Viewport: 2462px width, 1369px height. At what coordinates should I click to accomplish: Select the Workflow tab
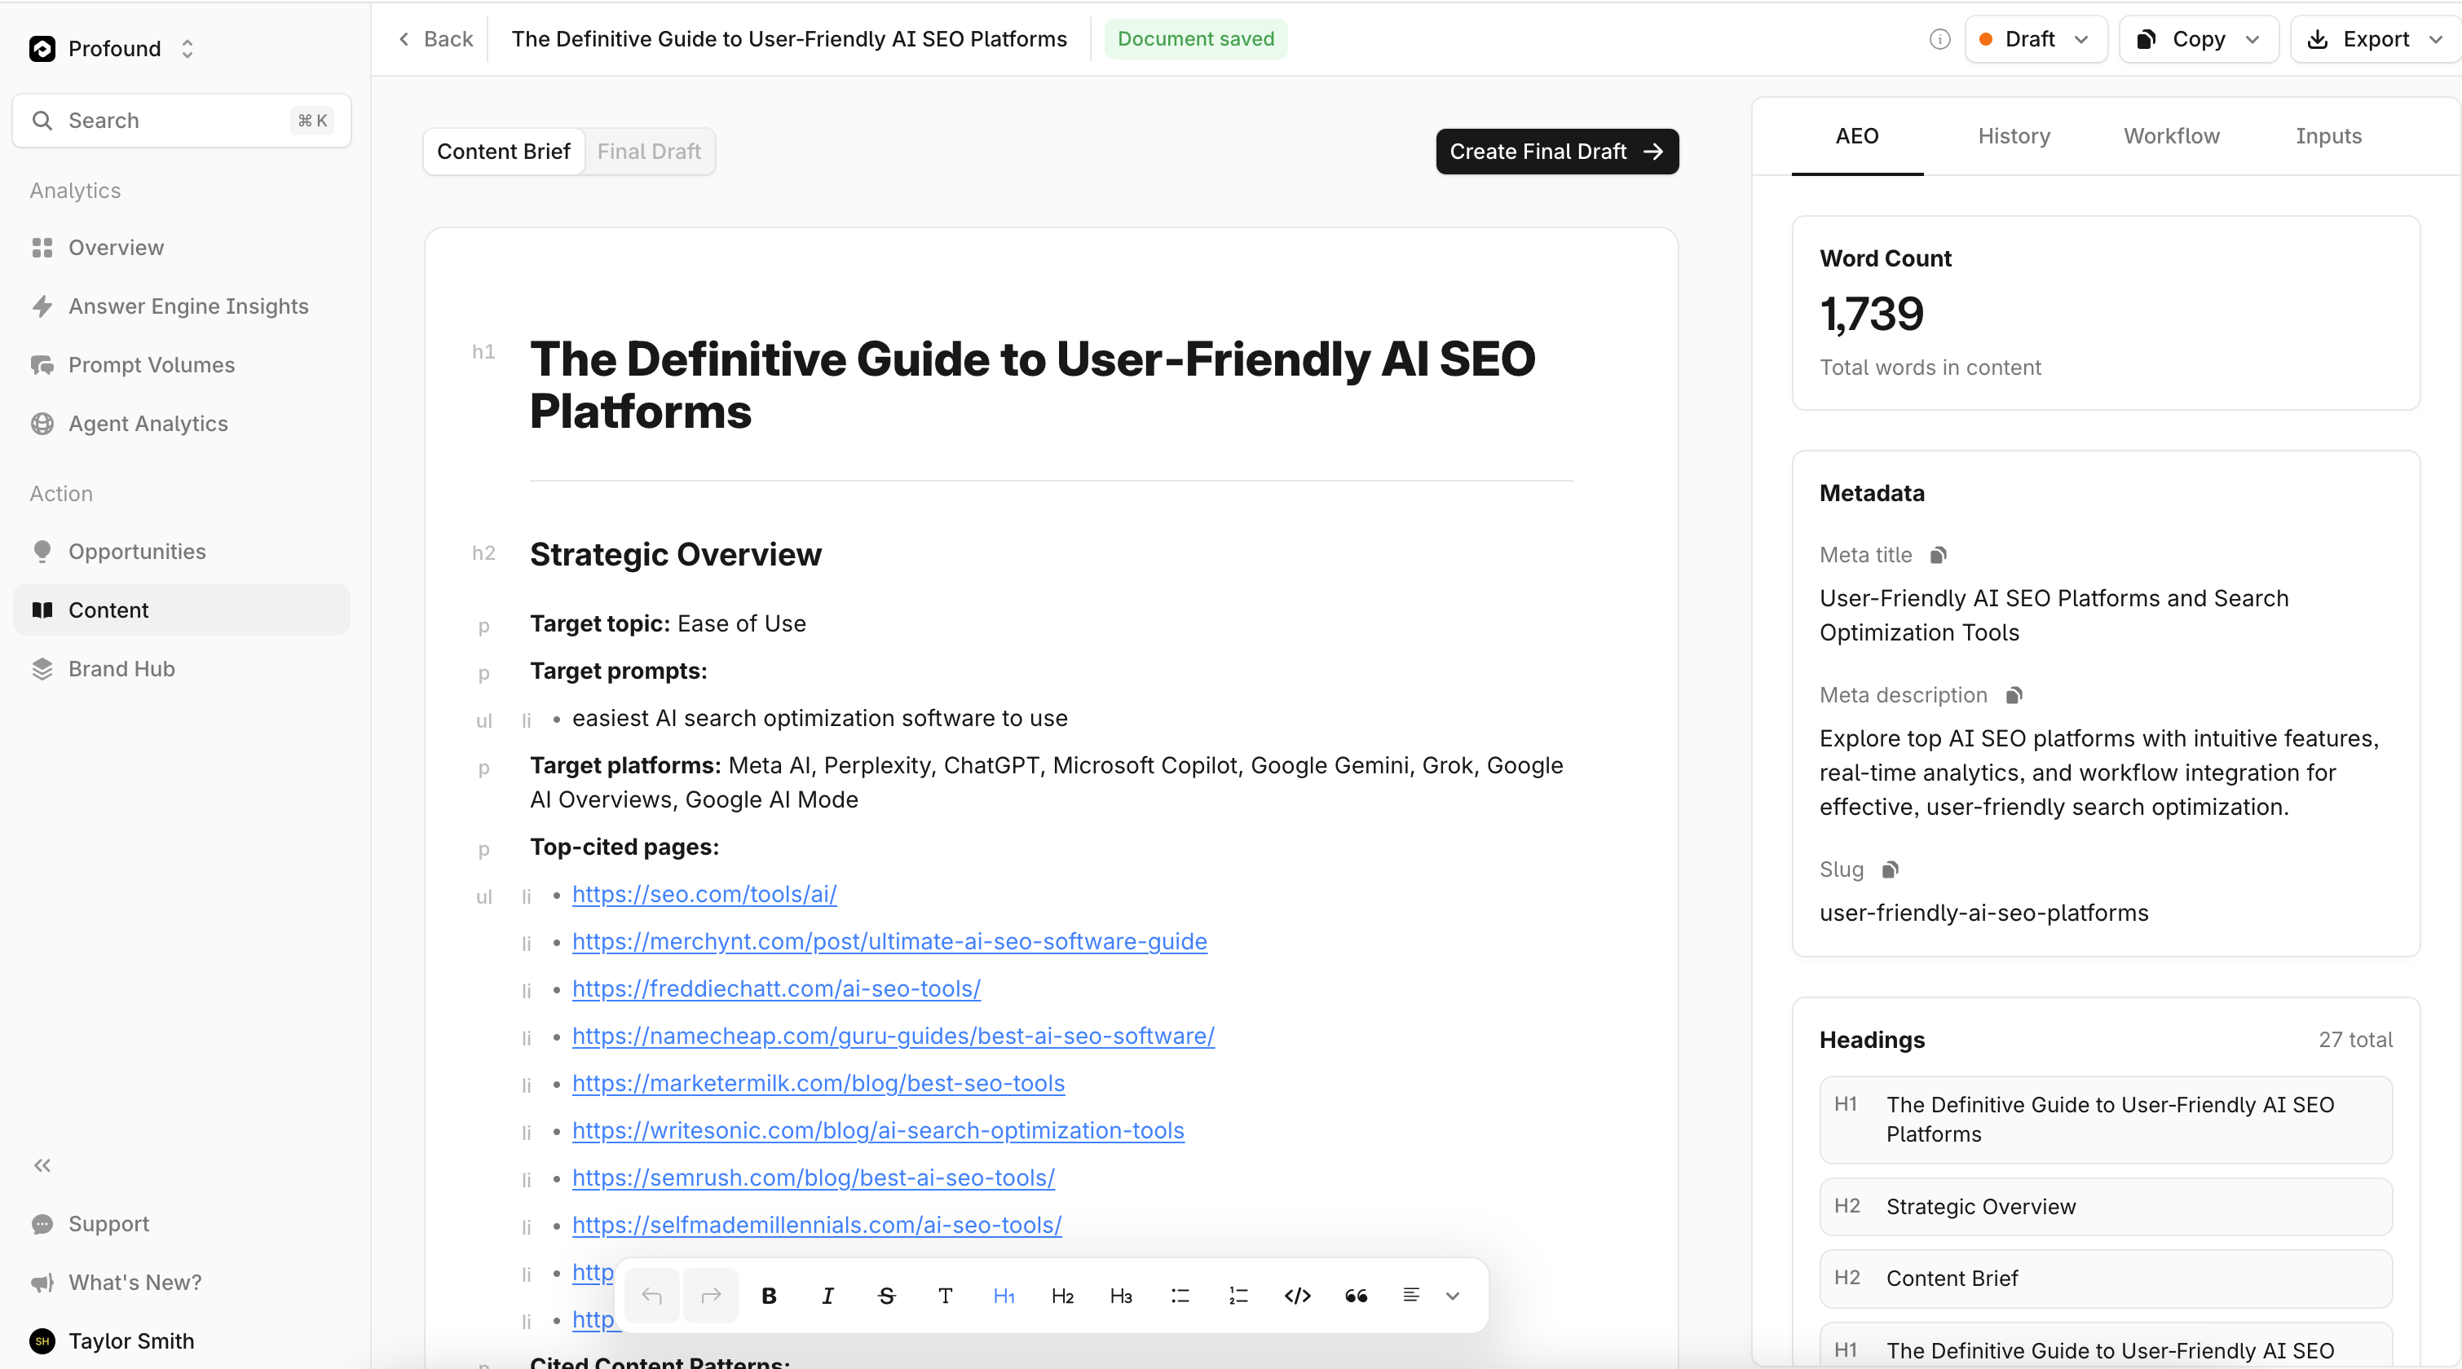pyautogui.click(x=2172, y=135)
